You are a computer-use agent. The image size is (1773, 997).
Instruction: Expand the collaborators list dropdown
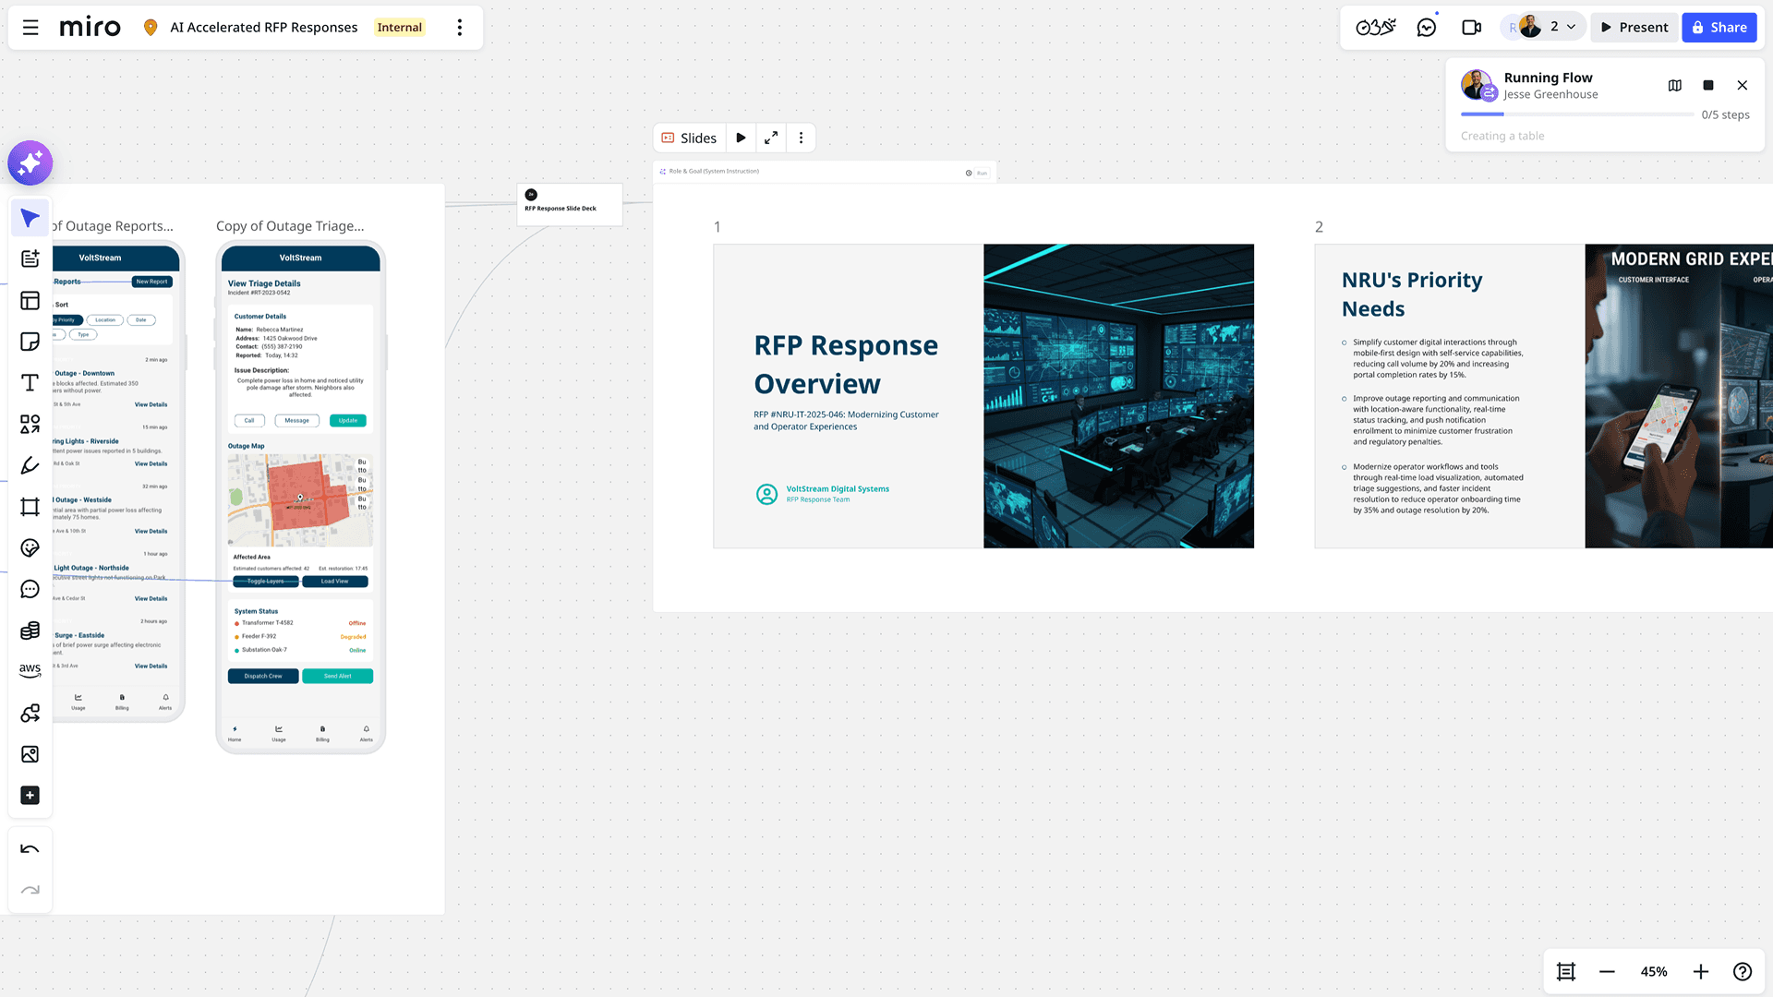pos(1571,28)
